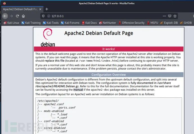This screenshot has height=134, width=194.
Task: Save page to Pocket
Action: click(x=170, y=16)
